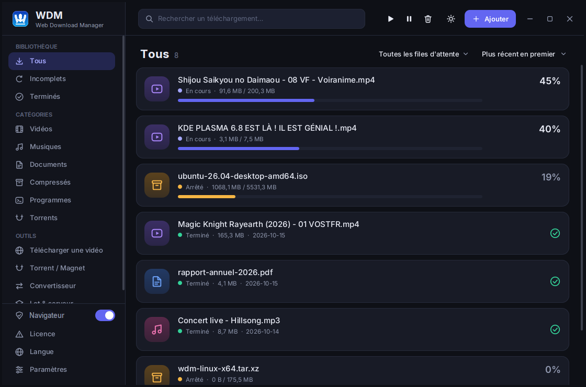Click the green checkmark on Magic Knight Rayearth
Viewport: 586px width, 387px height.
[555, 233]
